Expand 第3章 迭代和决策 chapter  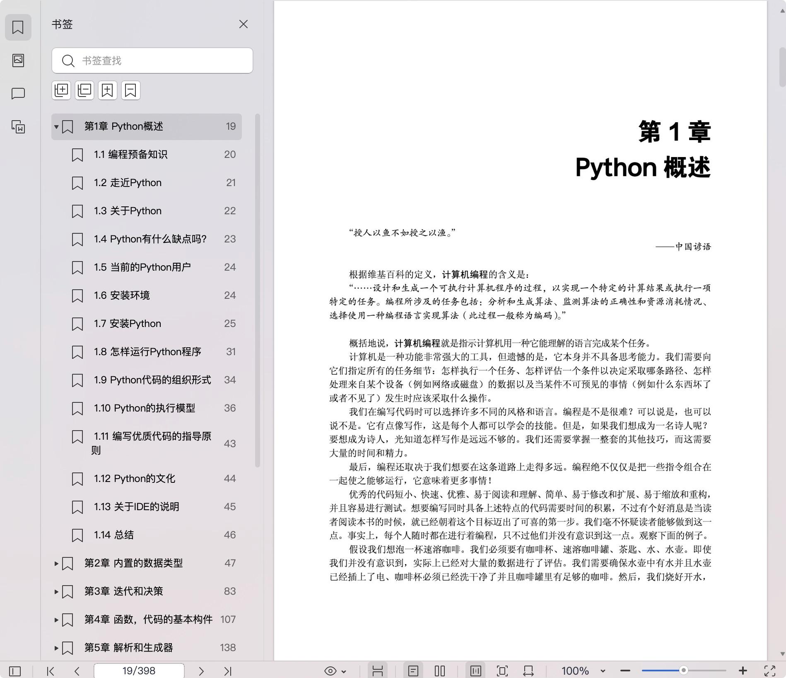[56, 591]
